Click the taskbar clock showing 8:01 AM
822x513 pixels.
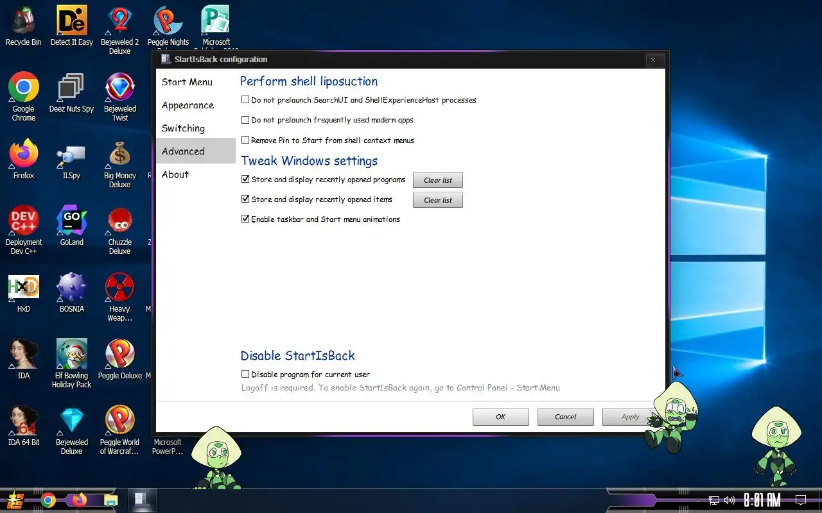pyautogui.click(x=762, y=500)
